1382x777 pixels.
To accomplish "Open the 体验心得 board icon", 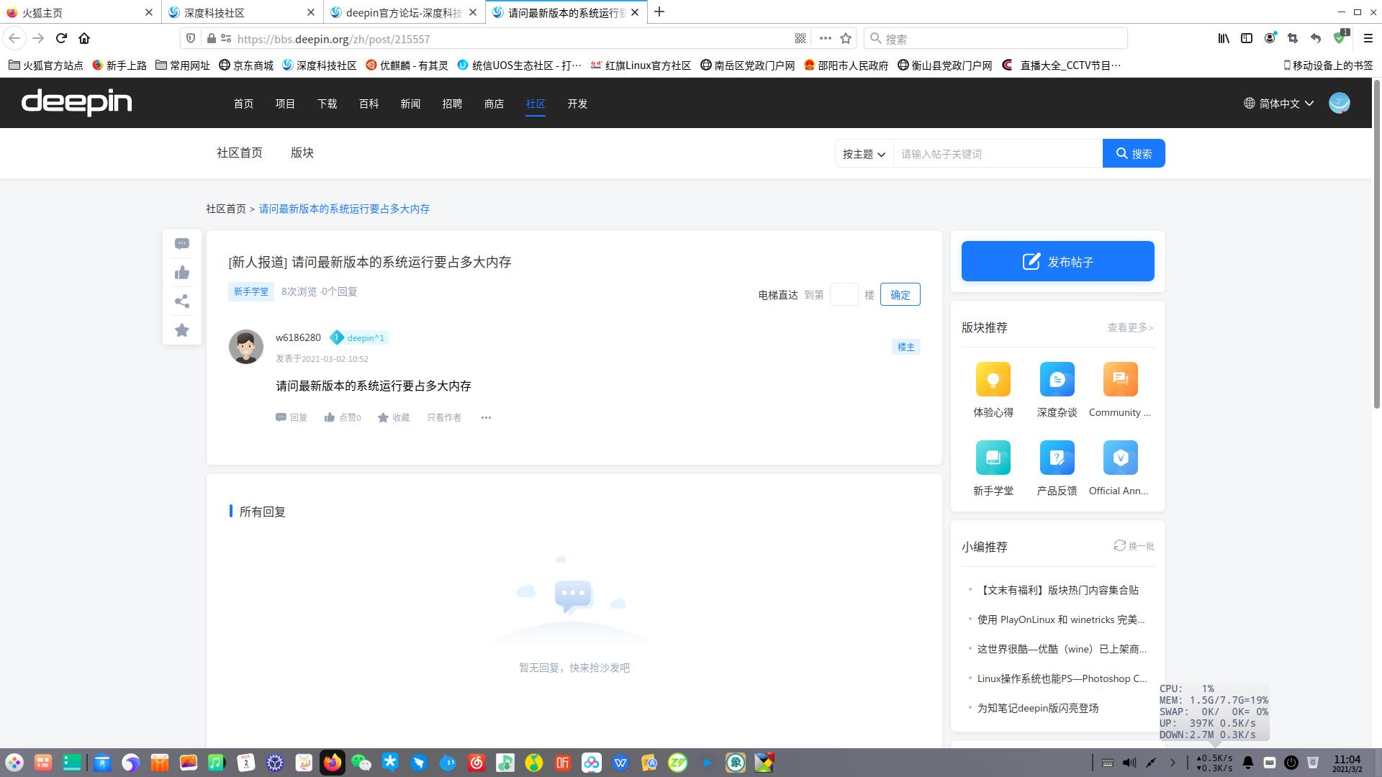I will 993,379.
